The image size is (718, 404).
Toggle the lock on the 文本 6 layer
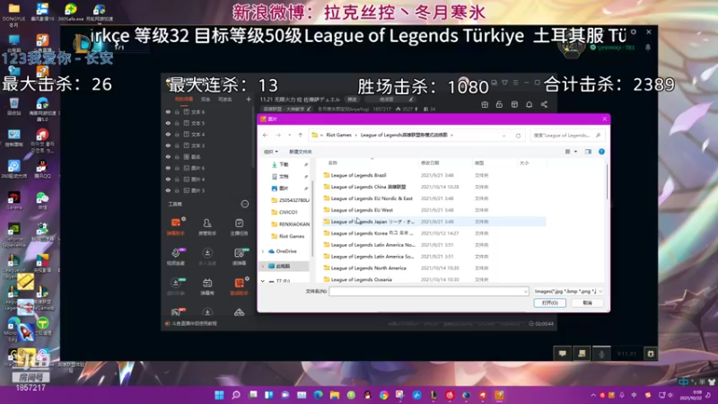tap(177, 111)
